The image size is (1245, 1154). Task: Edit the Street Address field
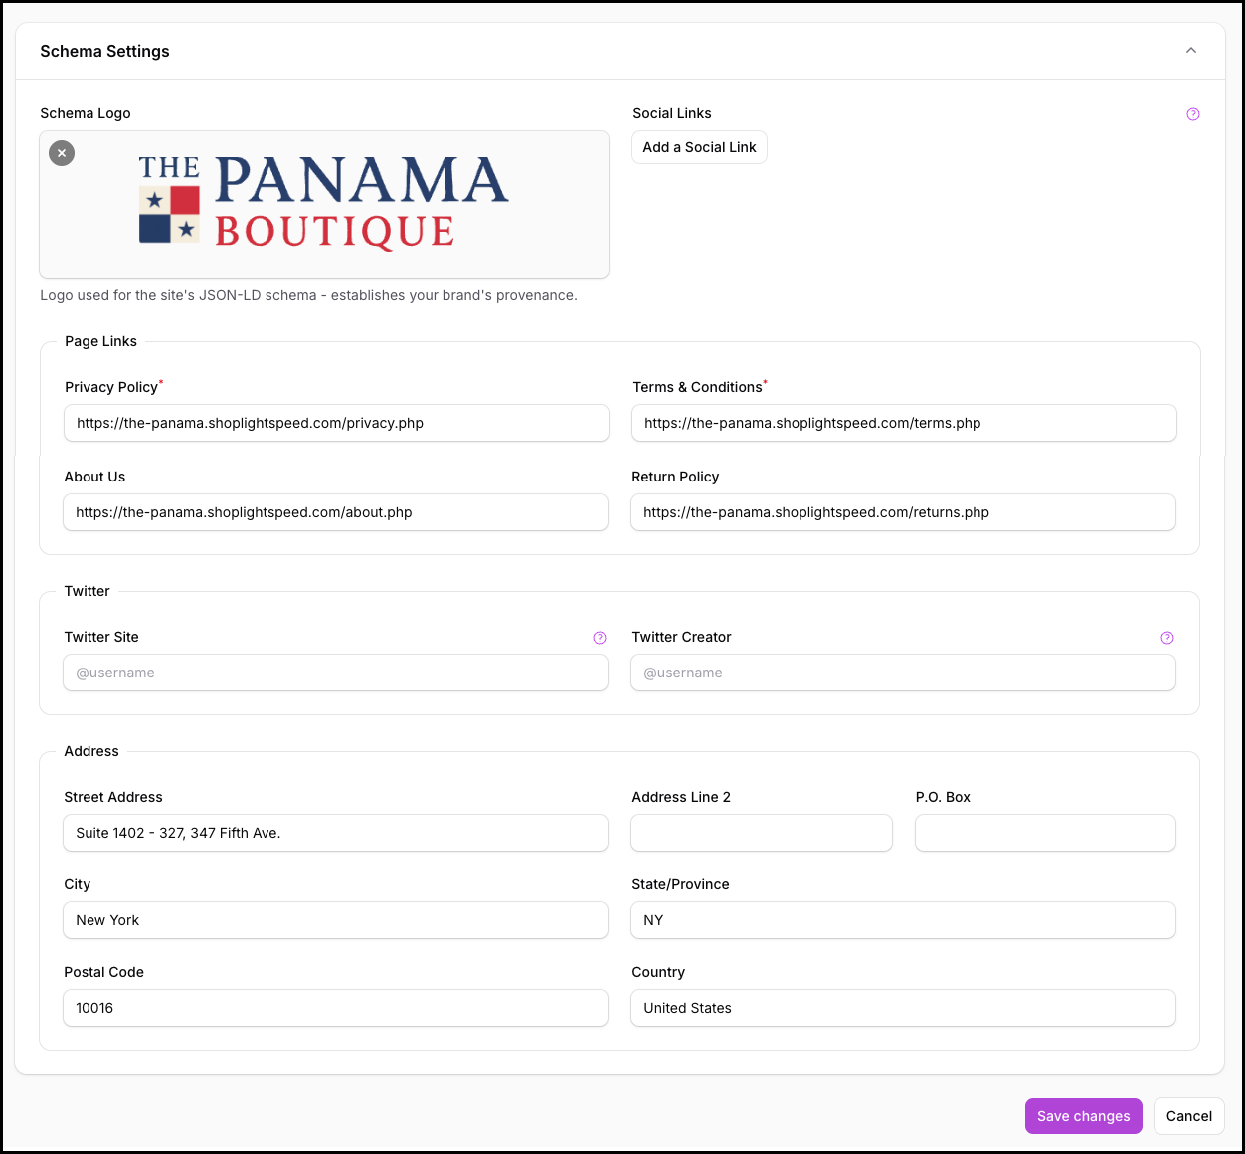click(x=335, y=833)
